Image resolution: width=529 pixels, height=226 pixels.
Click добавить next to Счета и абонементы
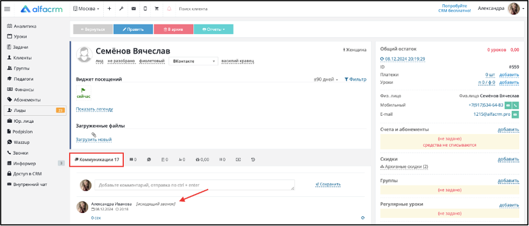pyautogui.click(x=508, y=129)
